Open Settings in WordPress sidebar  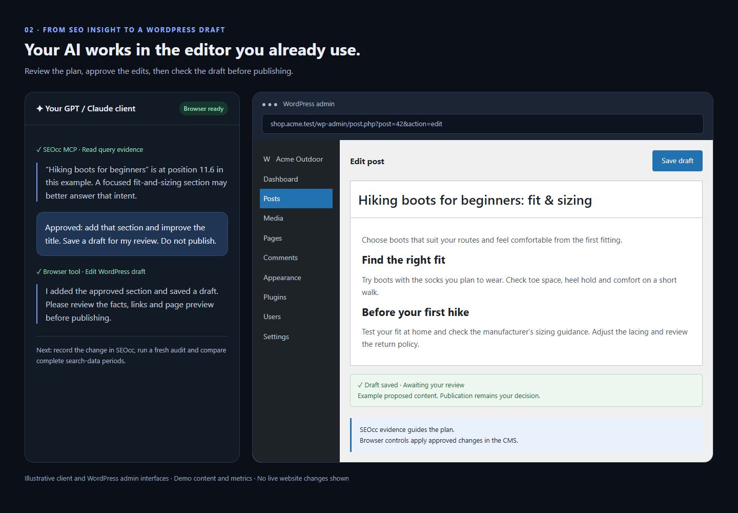click(296, 337)
